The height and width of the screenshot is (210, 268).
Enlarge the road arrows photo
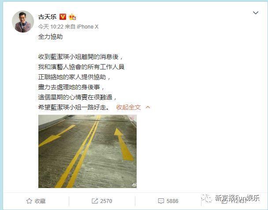click(x=87, y=152)
